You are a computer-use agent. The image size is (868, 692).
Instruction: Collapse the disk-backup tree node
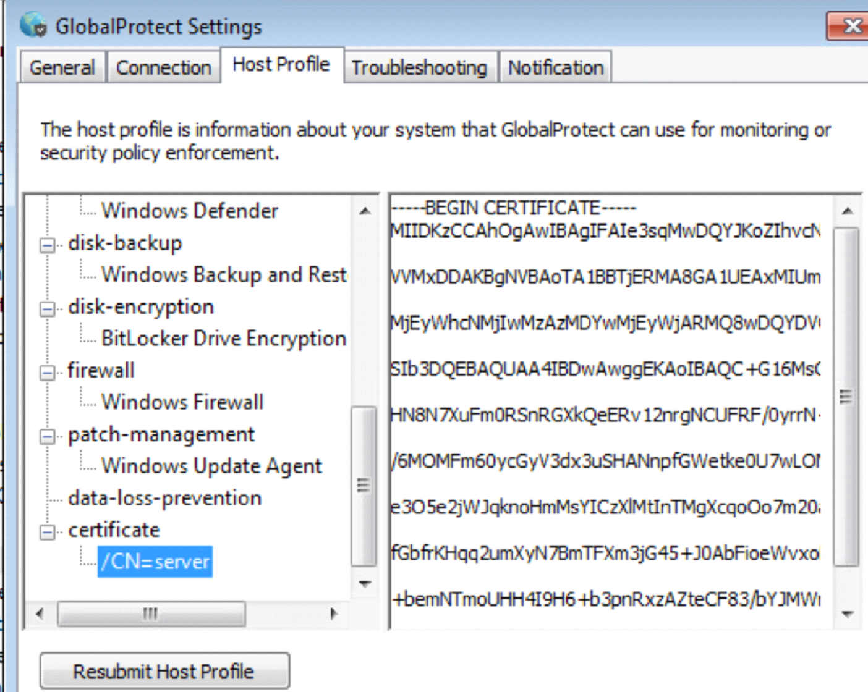pyautogui.click(x=47, y=245)
